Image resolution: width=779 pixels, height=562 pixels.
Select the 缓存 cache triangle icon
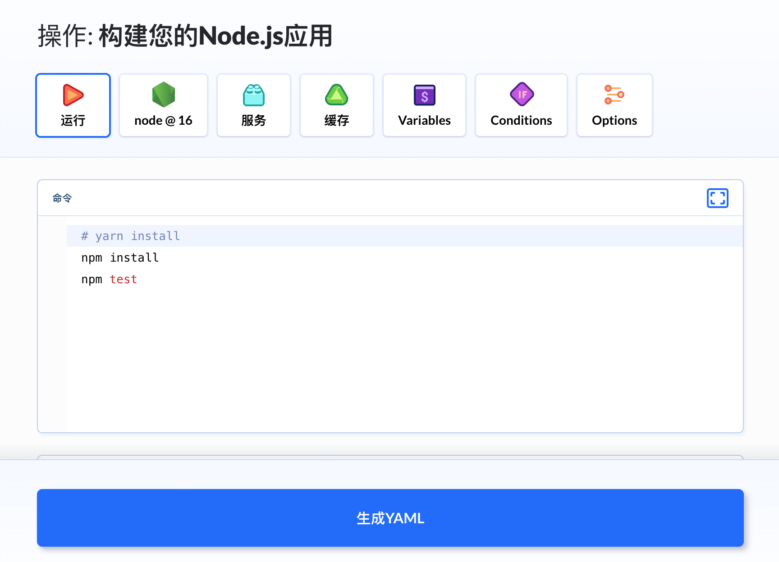click(x=336, y=95)
